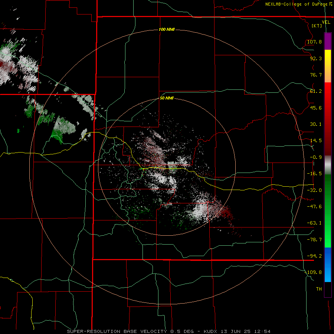
Task: Pick the gray near-zero segment of the color bar
Action: coord(328,165)
